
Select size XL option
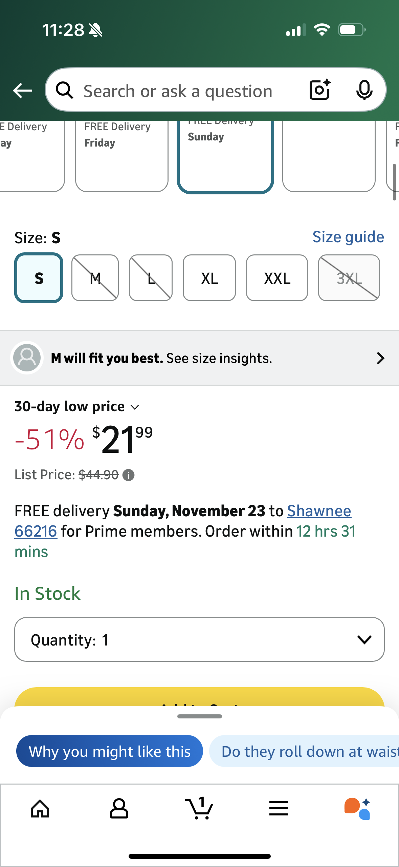tap(209, 278)
